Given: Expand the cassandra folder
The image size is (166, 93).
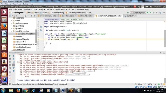Looking at the screenshot, I should click(11, 18).
